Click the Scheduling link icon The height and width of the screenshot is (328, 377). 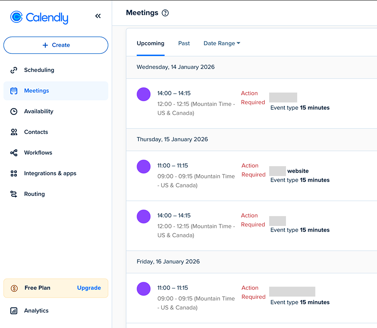click(x=14, y=70)
